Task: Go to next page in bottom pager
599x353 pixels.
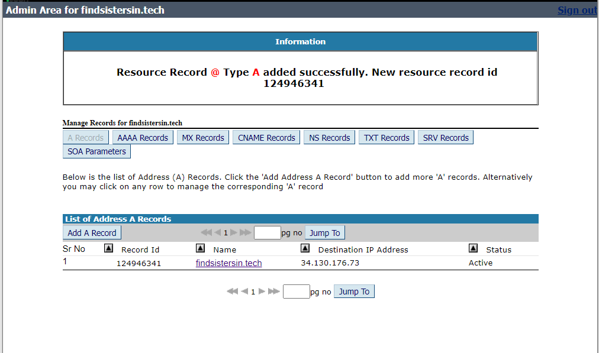Action: coord(262,292)
